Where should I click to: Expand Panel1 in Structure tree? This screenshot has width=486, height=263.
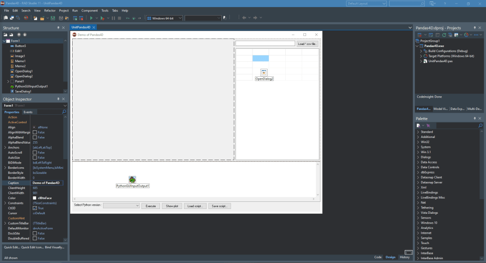(x=8, y=82)
